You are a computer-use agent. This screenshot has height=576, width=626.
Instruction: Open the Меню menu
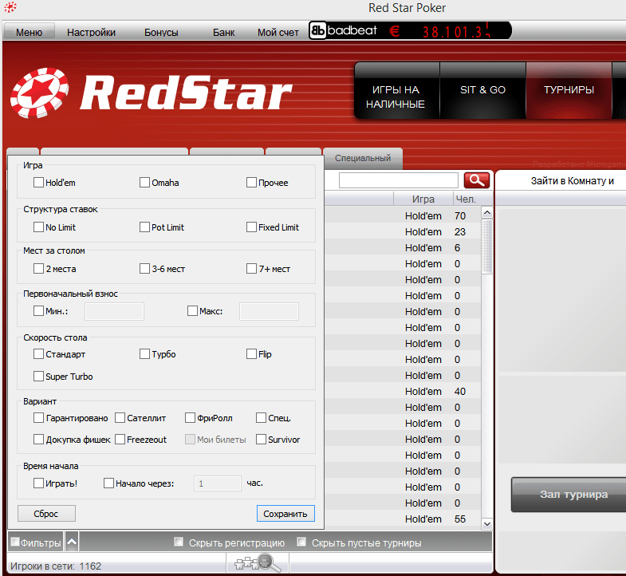point(30,32)
